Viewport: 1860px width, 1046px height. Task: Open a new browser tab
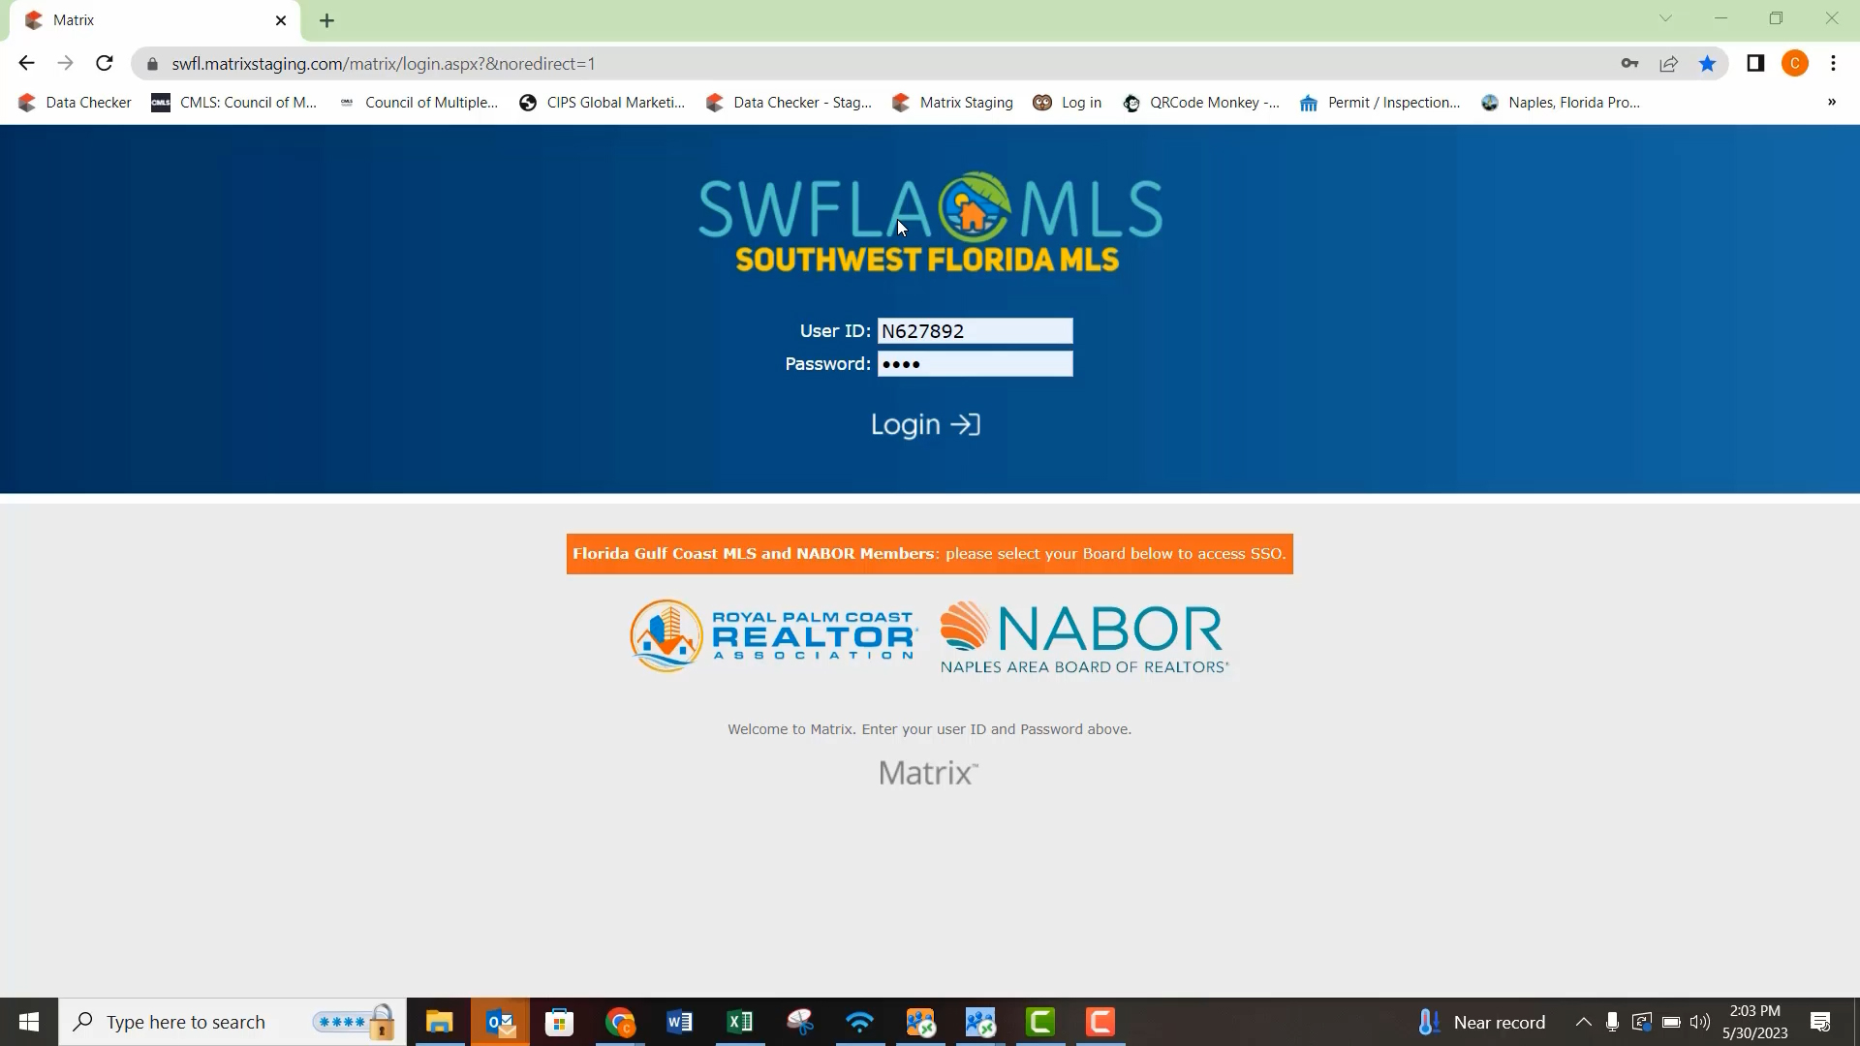pos(326,20)
